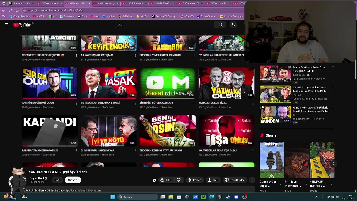The height and width of the screenshot is (201, 357).
Task: Open Asena Keskinci - Evrim Akın sidebar video
Action: click(275, 75)
